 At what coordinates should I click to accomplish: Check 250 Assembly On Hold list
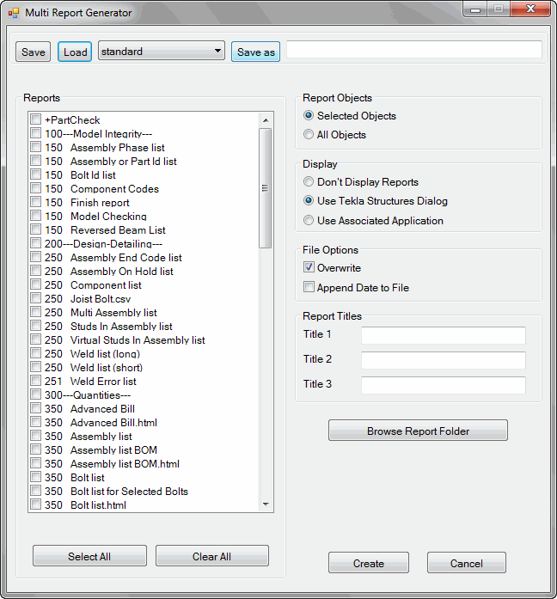35,271
